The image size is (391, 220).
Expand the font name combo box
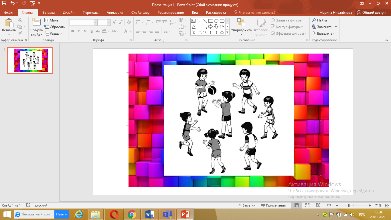tap(95, 23)
